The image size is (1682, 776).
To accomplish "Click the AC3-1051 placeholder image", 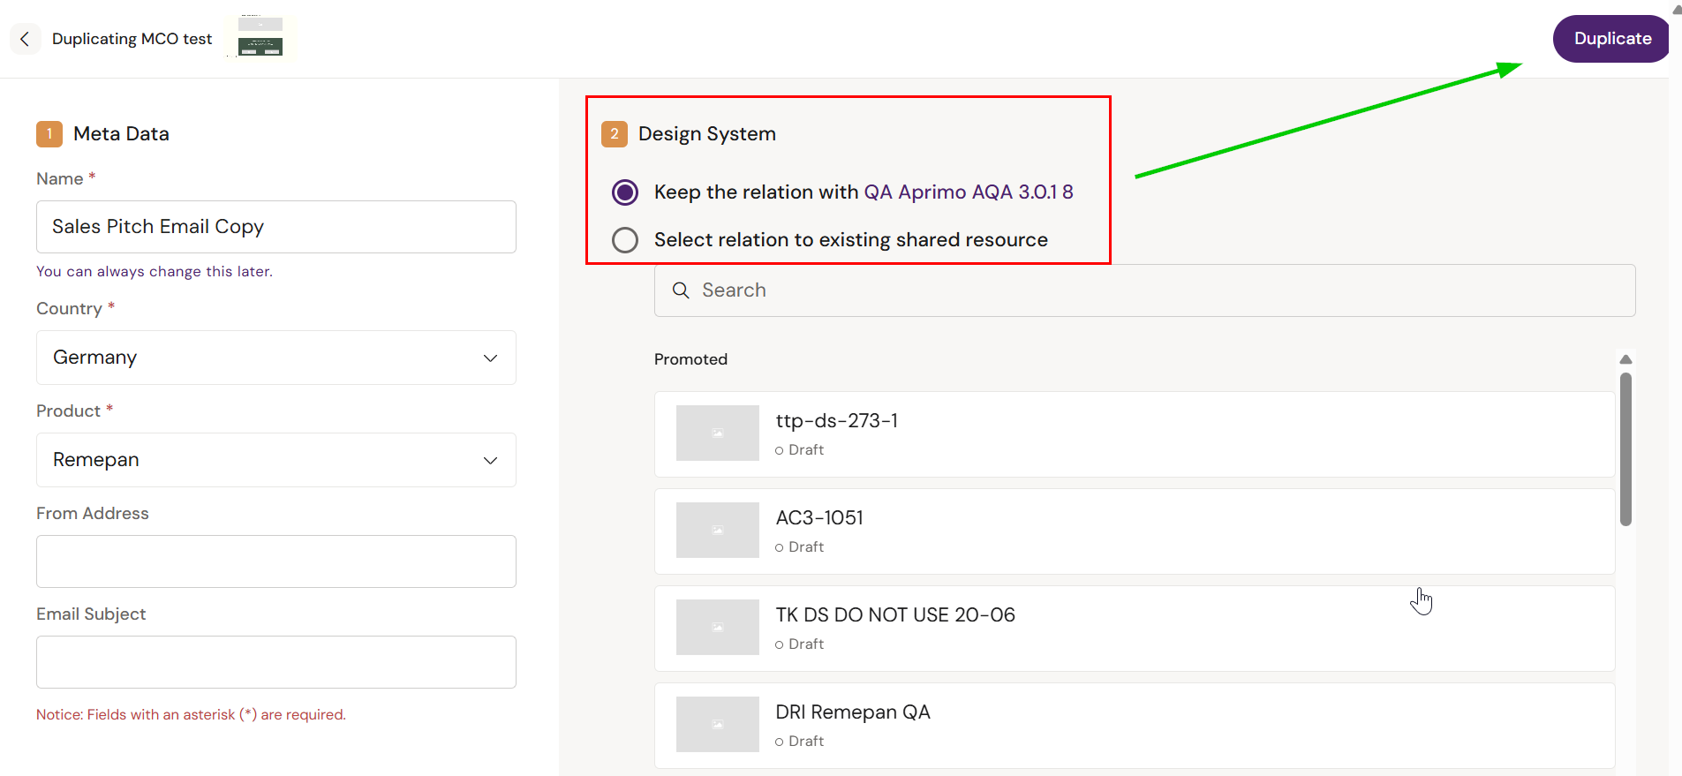I will [x=717, y=530].
